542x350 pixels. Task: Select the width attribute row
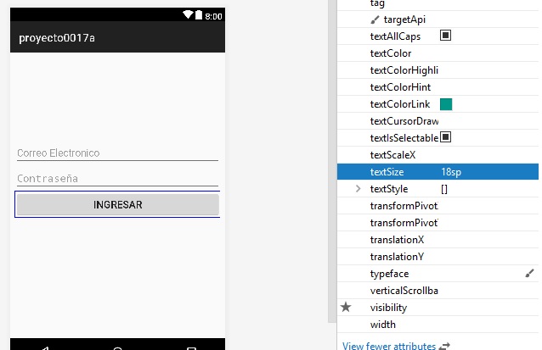(383, 325)
